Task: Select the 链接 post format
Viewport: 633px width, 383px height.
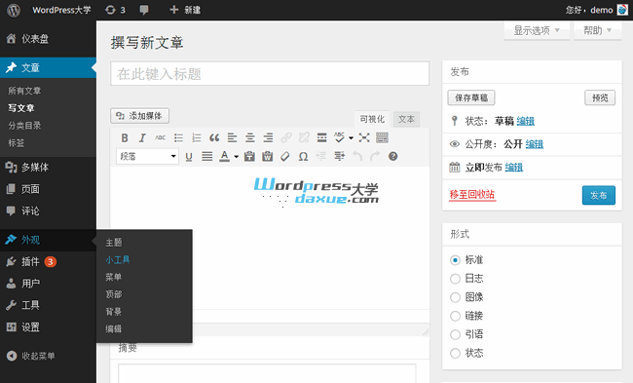Action: 455,316
